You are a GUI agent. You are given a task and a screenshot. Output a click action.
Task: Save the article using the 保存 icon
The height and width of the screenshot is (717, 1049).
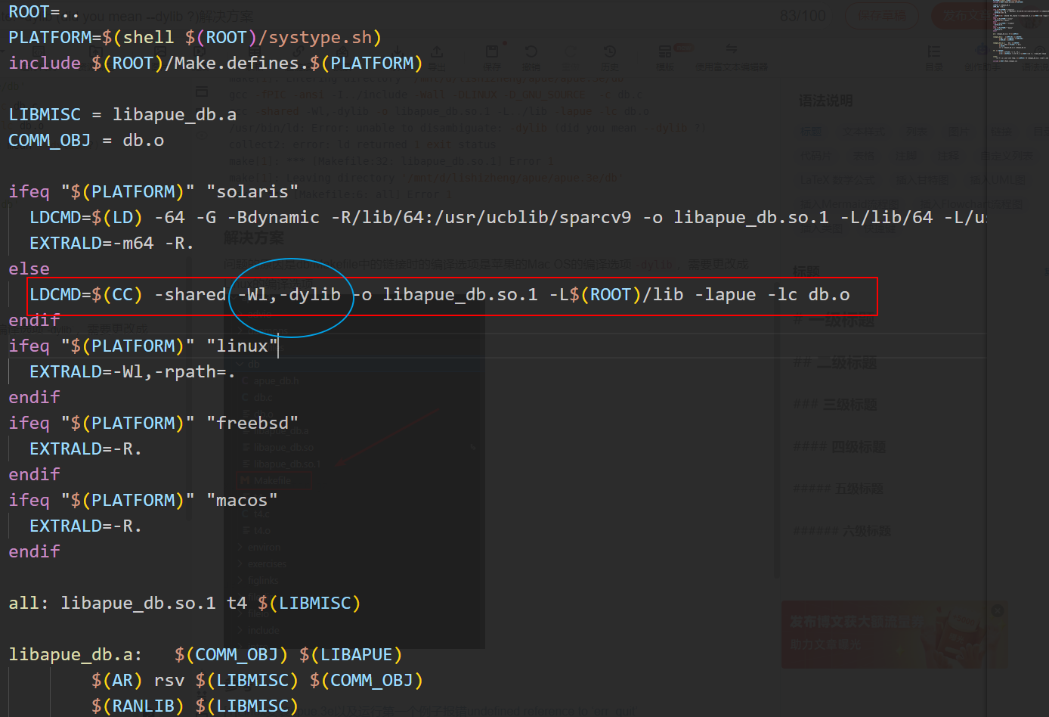click(492, 57)
